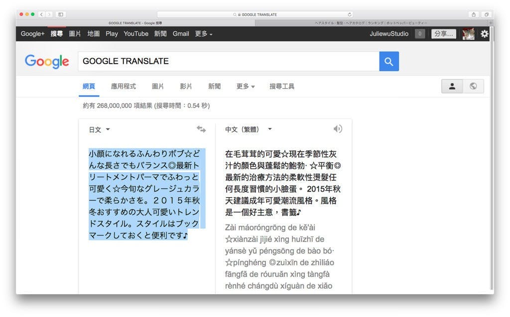Expand the 日文 source language dropdown
510x317 pixels.
click(x=99, y=130)
